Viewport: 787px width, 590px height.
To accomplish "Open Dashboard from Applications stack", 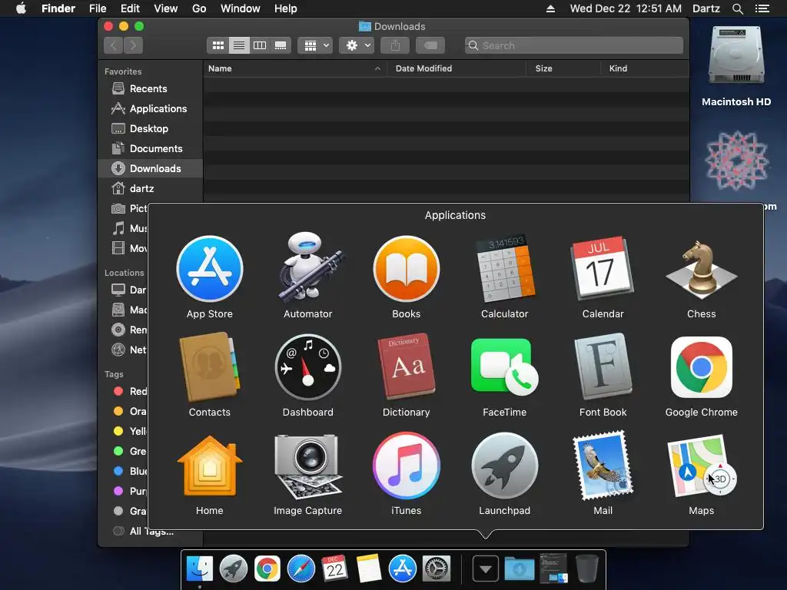I will tap(307, 367).
